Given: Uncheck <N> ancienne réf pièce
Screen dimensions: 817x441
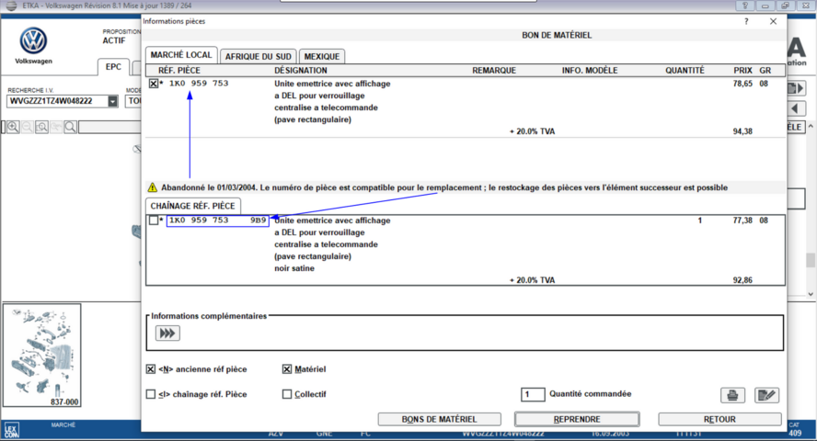Looking at the screenshot, I should [x=151, y=369].
